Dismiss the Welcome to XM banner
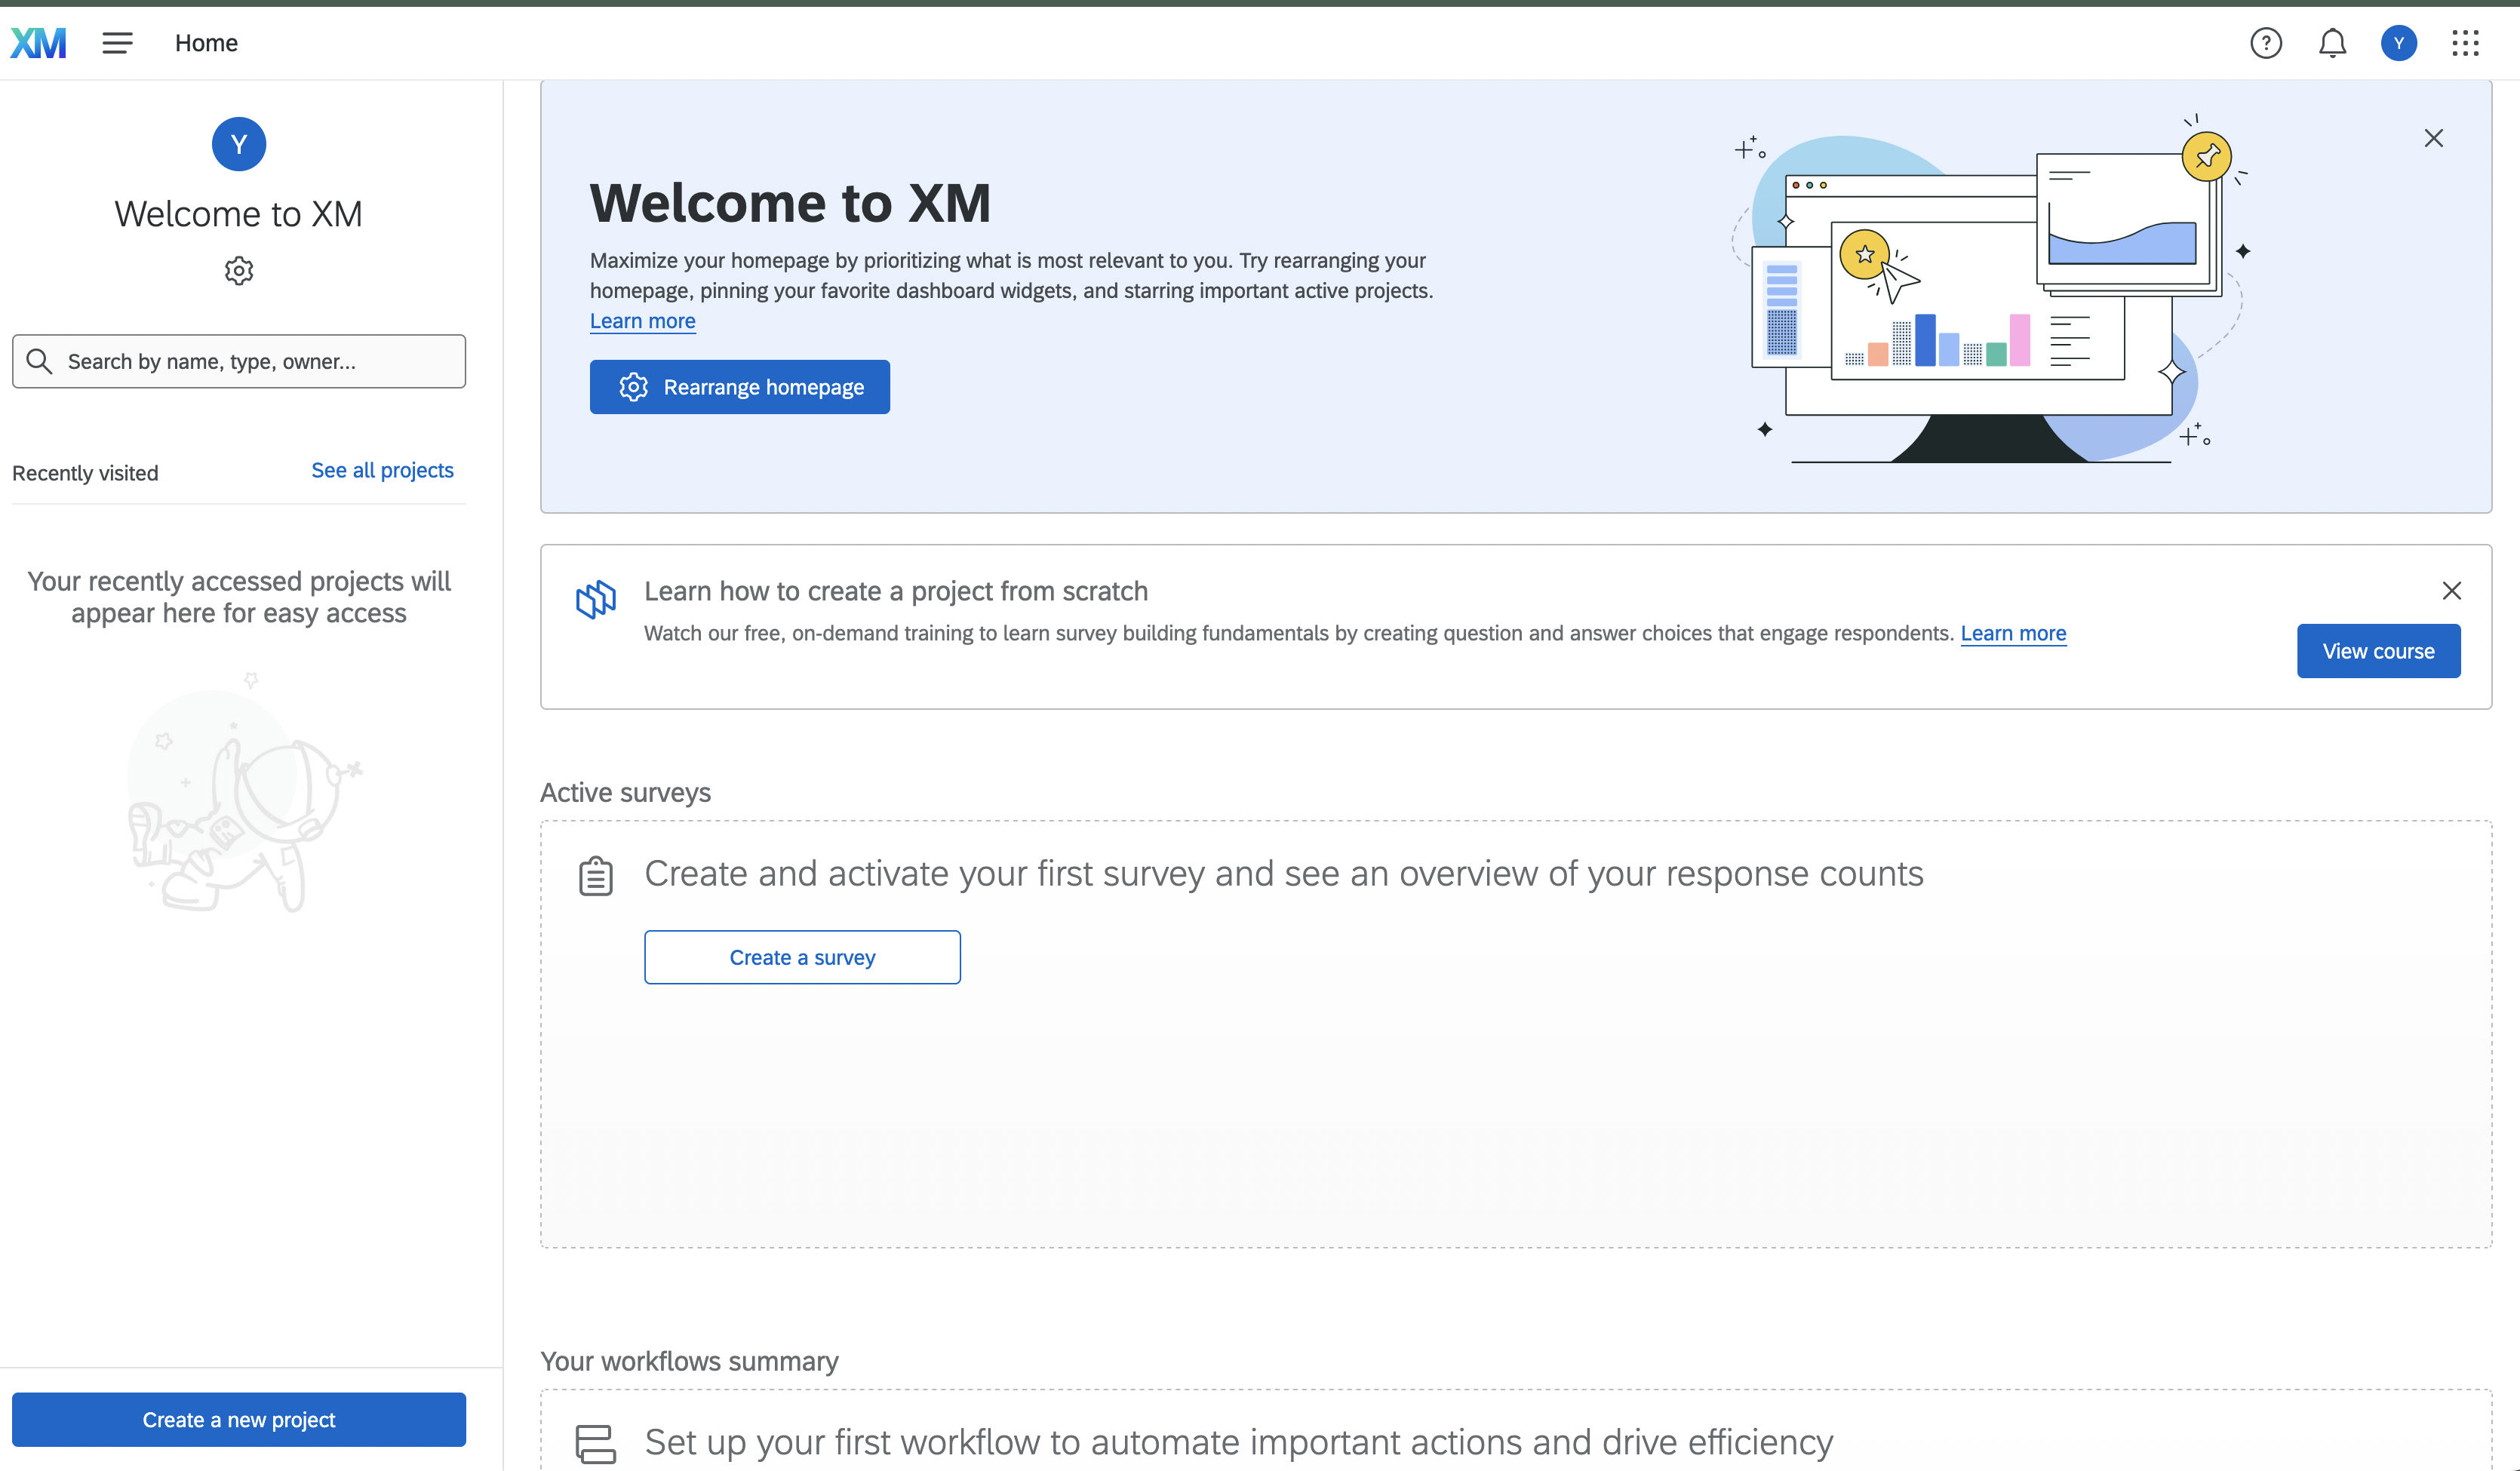The width and height of the screenshot is (2520, 1471). [2433, 138]
